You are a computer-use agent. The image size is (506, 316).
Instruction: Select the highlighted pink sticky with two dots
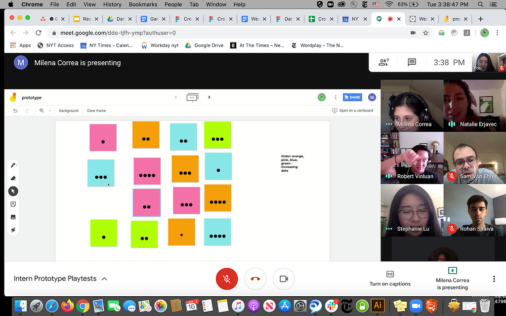[x=146, y=202]
